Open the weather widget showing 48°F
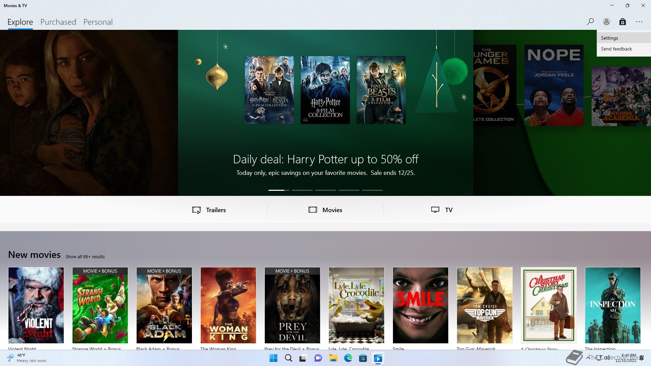Image resolution: width=651 pixels, height=366 pixels. click(x=26, y=358)
